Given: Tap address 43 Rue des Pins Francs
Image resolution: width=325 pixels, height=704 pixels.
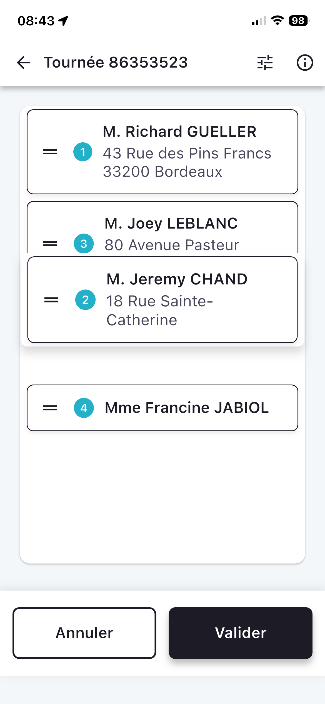Looking at the screenshot, I should point(187,153).
